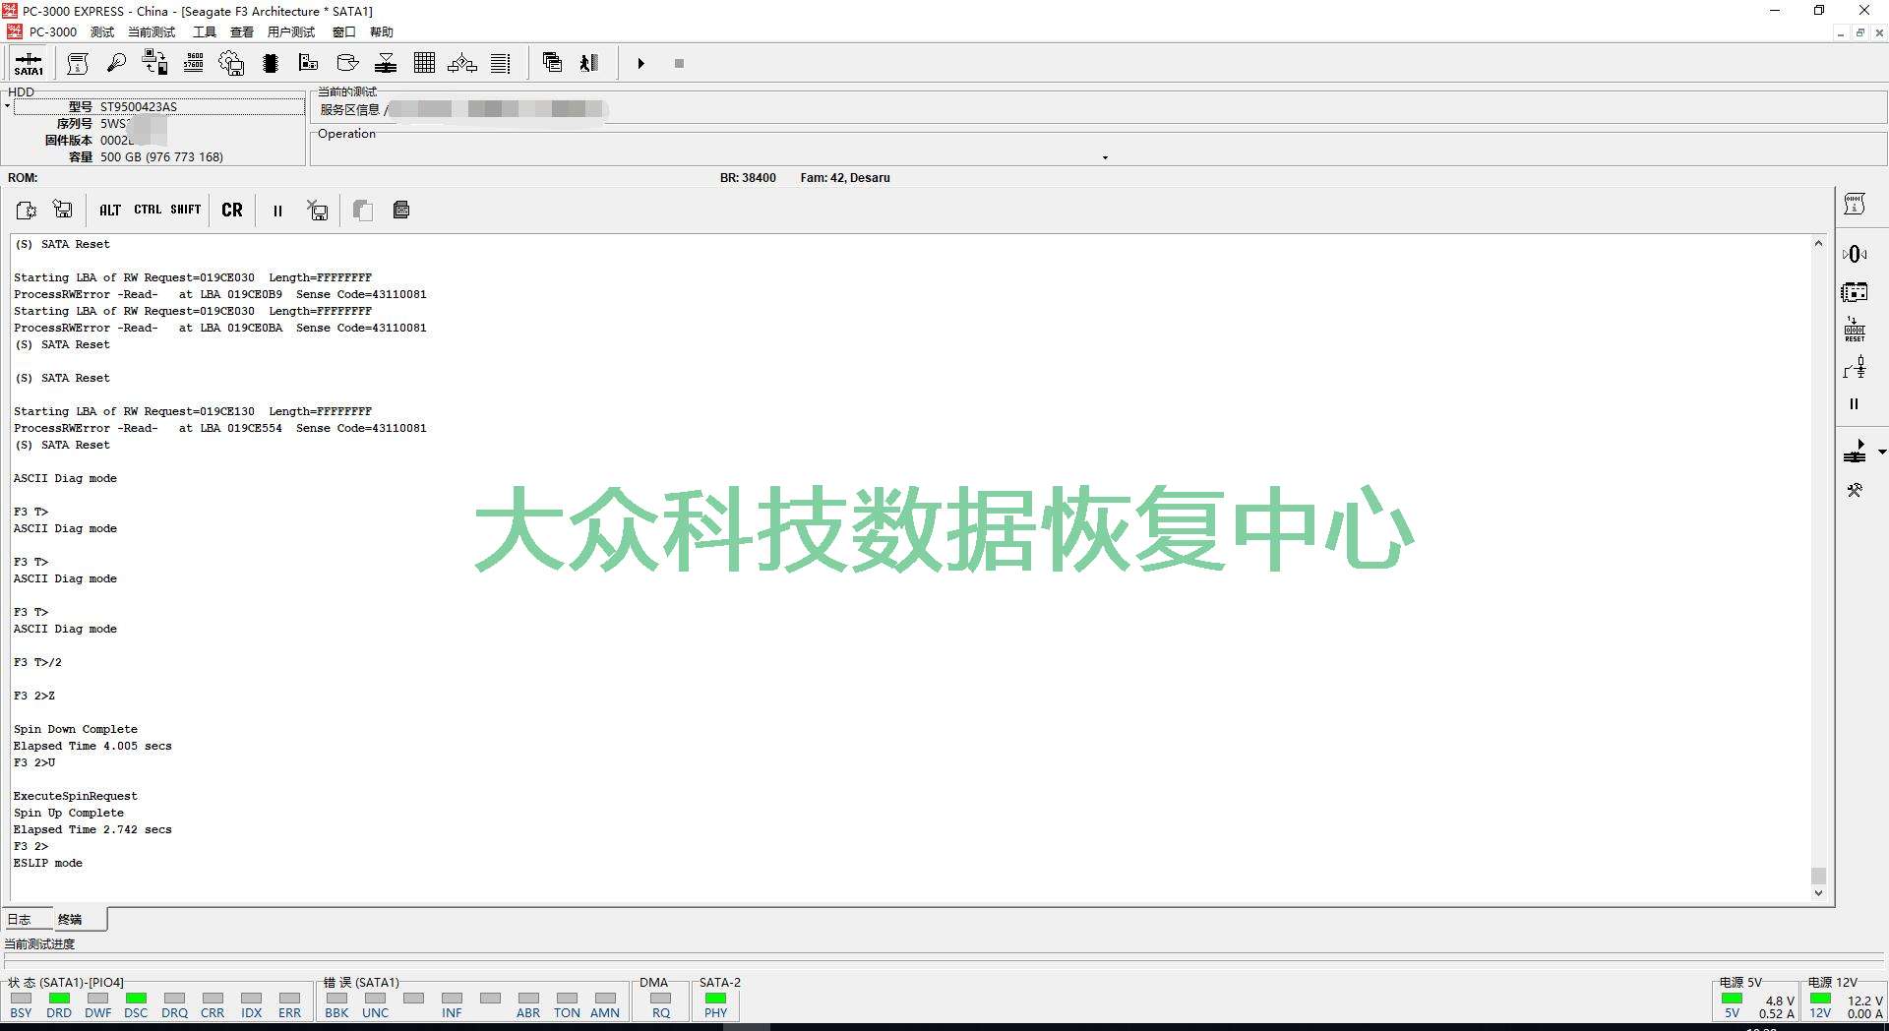The image size is (1889, 1031).
Task: Click the green PHY status indicator
Action: click(x=716, y=999)
